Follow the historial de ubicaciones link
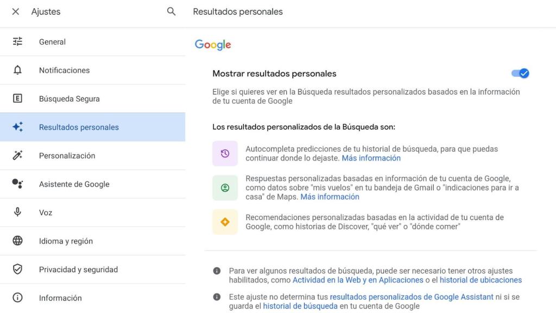 tap(481, 280)
